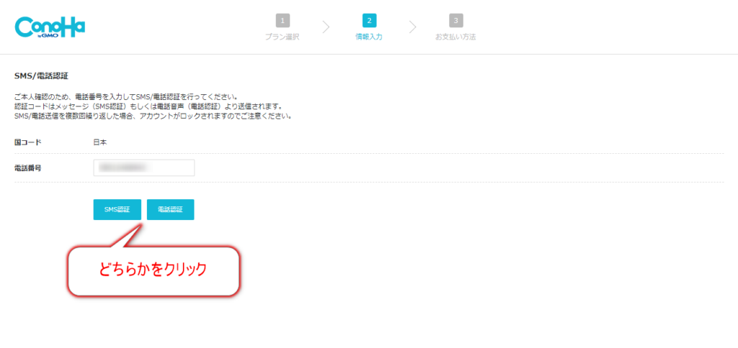This screenshot has height=348, width=738.
Task: Focus the 電話番号 input field
Action: (x=144, y=168)
